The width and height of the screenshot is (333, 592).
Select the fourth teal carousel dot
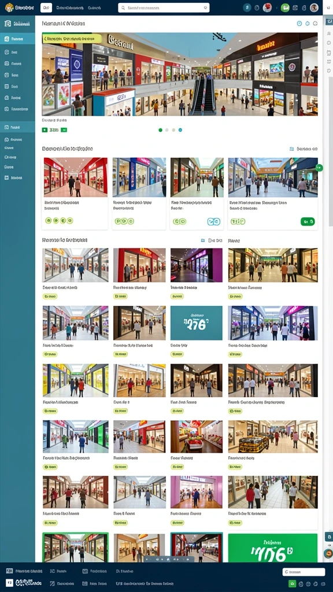(180, 130)
